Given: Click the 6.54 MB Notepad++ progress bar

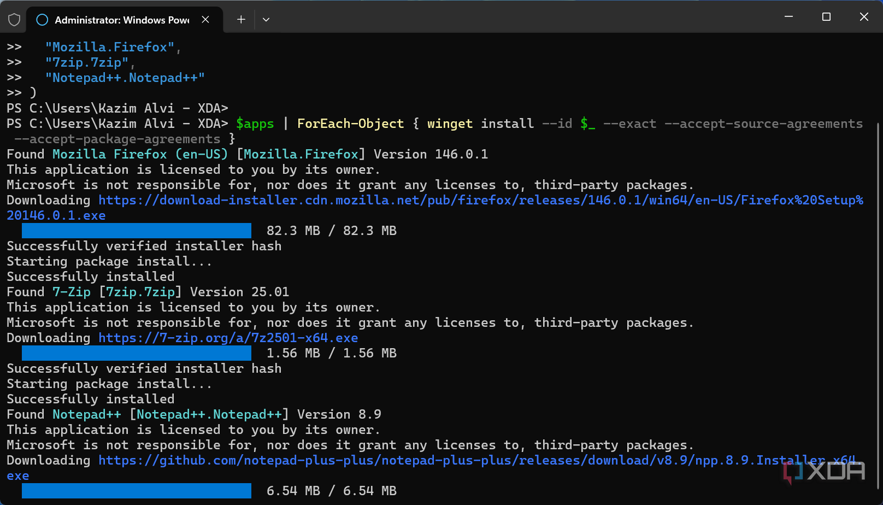Looking at the screenshot, I should tap(137, 491).
